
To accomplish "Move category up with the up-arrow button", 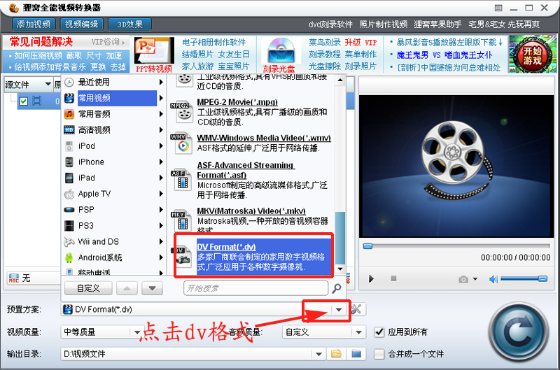I will tap(127, 288).
